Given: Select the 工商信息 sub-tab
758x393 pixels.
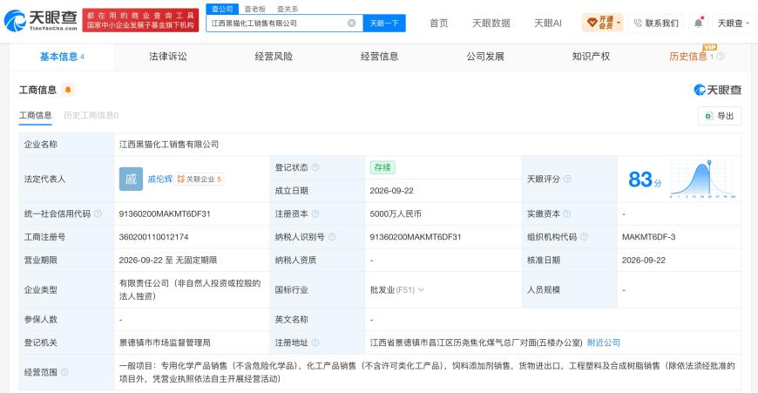Looking at the screenshot, I should pyautogui.click(x=36, y=116).
